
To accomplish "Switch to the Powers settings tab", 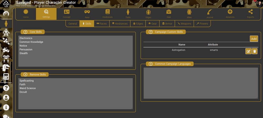I will pyautogui.click(x=202, y=24).
